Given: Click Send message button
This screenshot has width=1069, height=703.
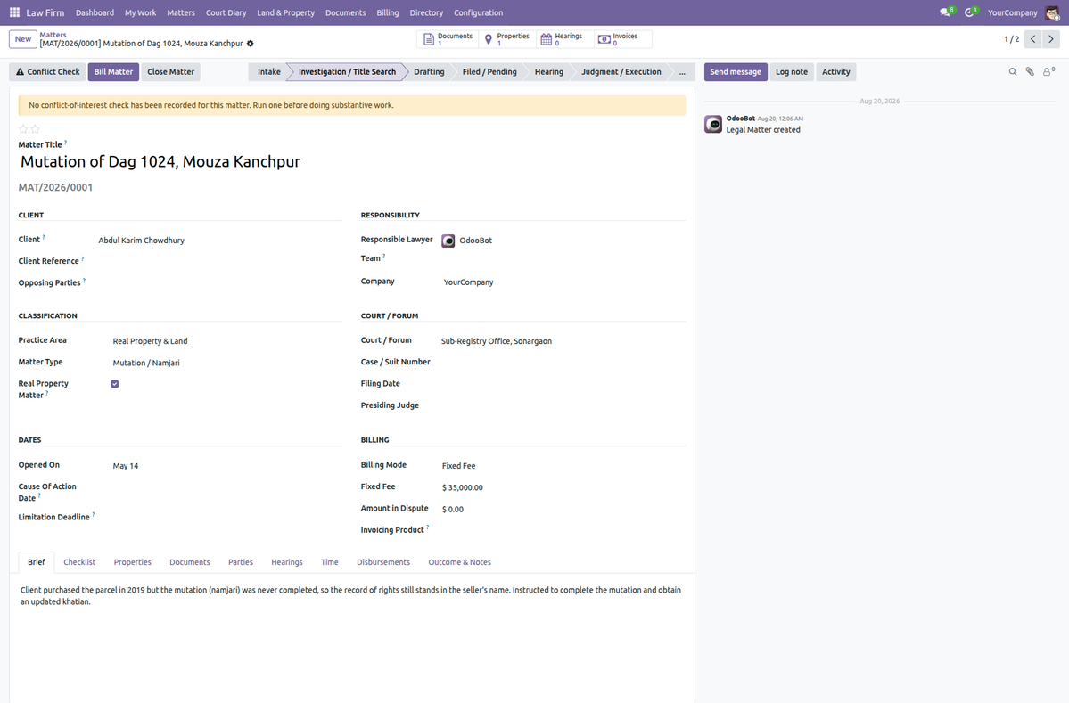Looking at the screenshot, I should coord(736,72).
